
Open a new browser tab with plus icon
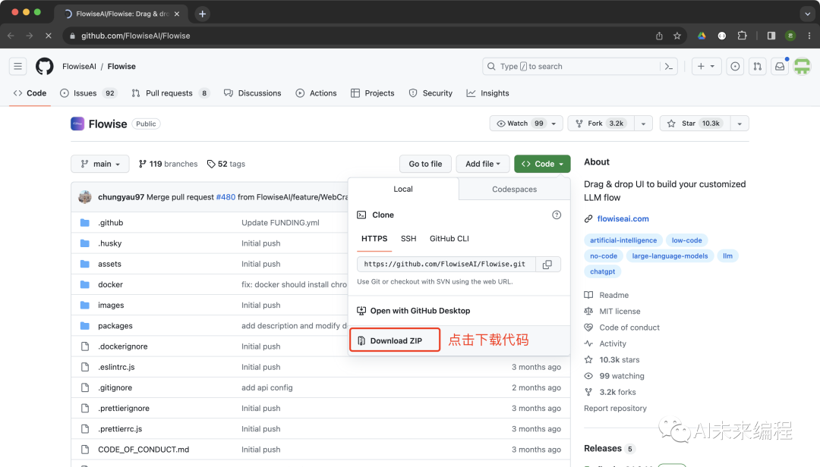point(203,14)
